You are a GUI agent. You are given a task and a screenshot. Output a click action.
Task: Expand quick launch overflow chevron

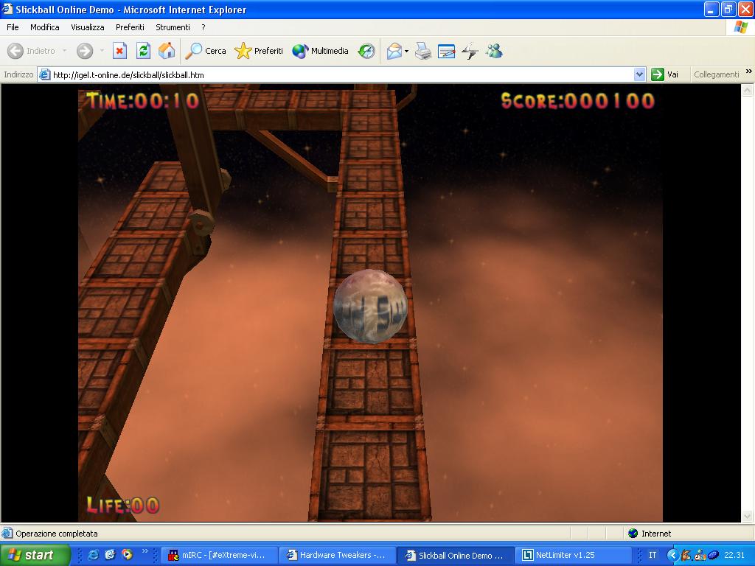[145, 551]
